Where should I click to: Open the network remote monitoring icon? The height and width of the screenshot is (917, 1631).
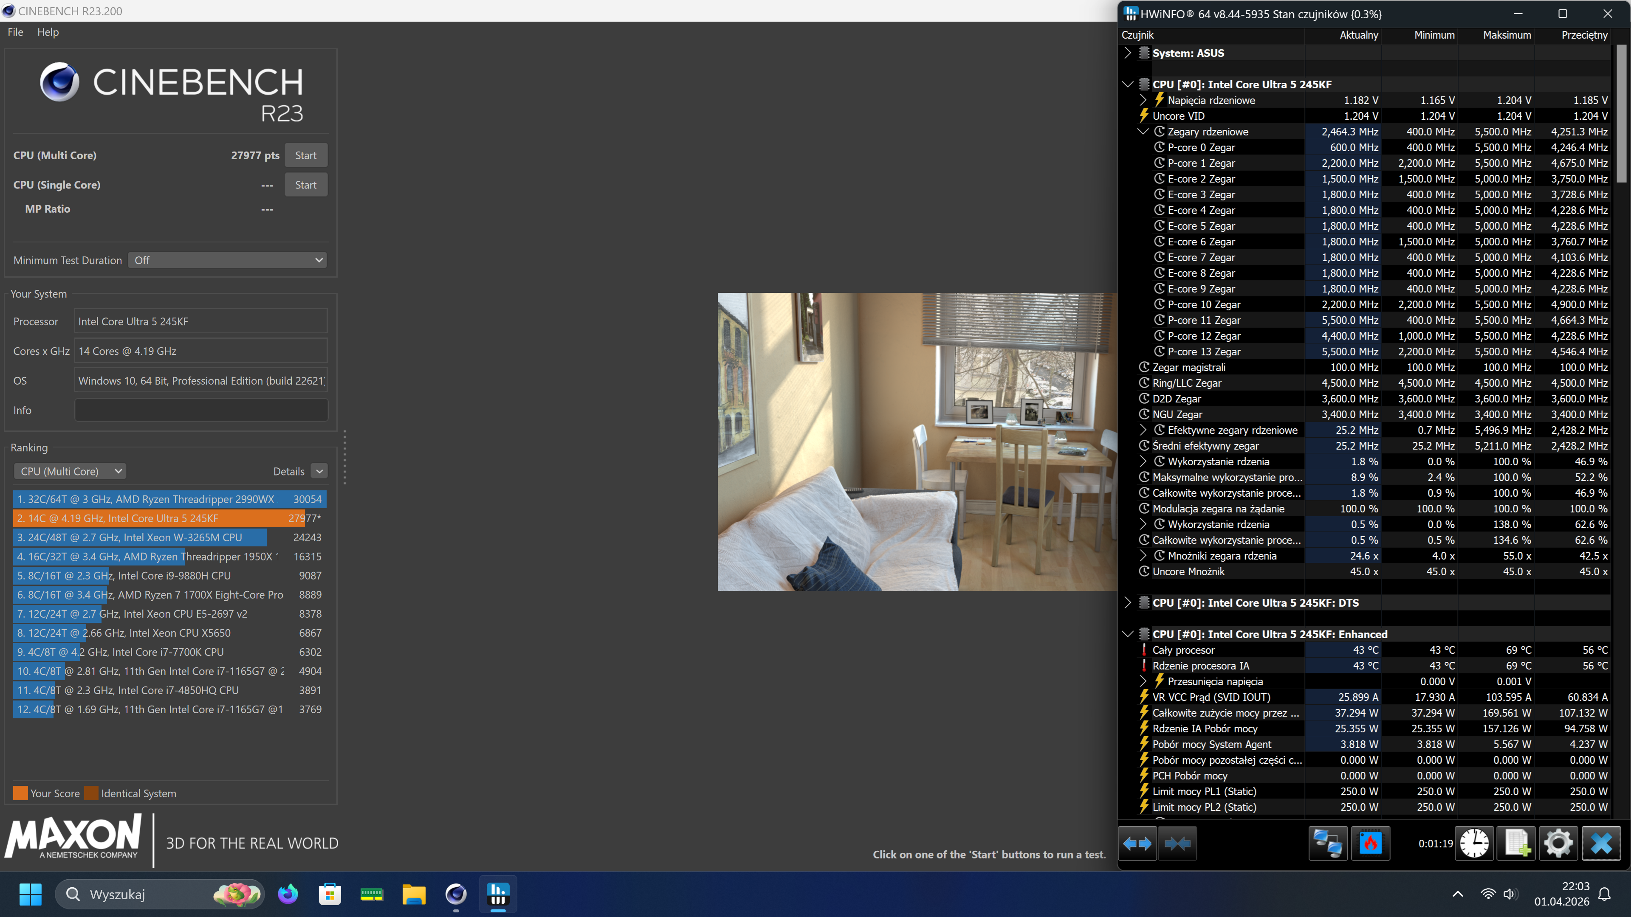[x=1328, y=843]
